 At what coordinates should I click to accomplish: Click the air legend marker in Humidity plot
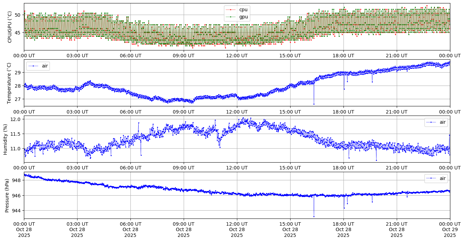pyautogui.click(x=431, y=122)
